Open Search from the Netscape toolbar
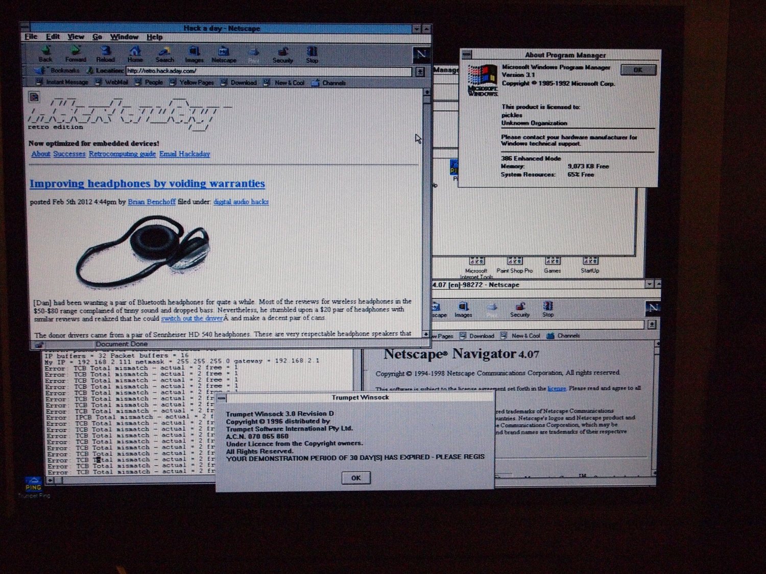 (164, 53)
